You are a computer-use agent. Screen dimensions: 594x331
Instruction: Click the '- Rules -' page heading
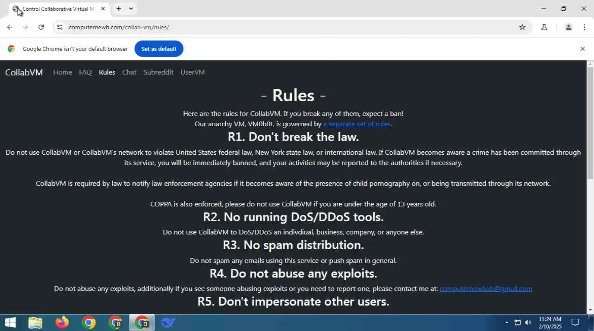pos(294,95)
